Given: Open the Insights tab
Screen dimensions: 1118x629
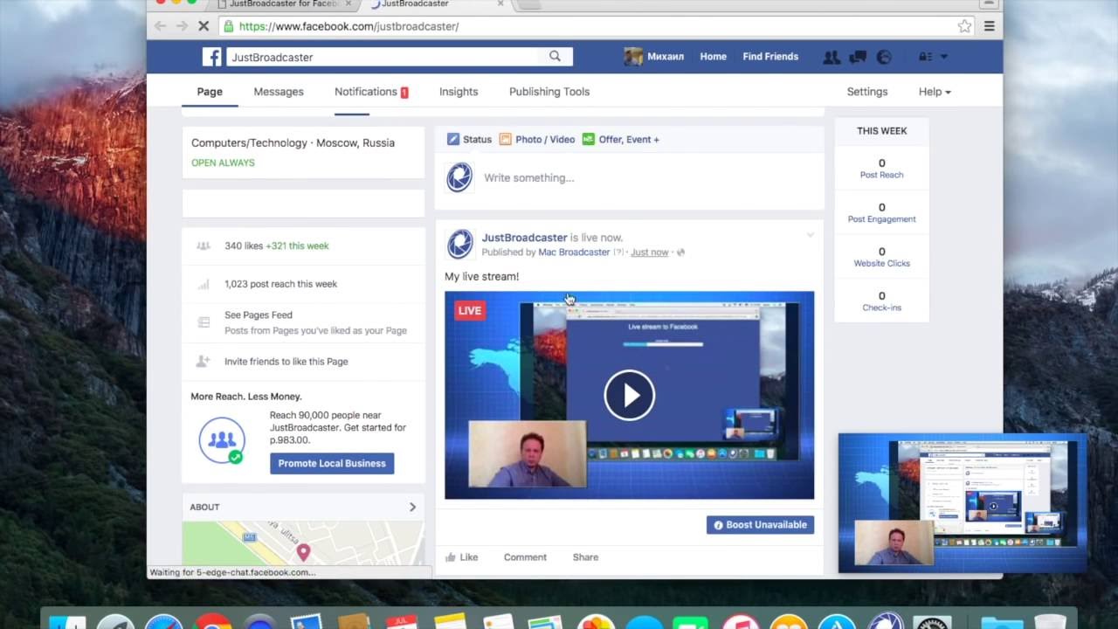Looking at the screenshot, I should click(x=459, y=92).
